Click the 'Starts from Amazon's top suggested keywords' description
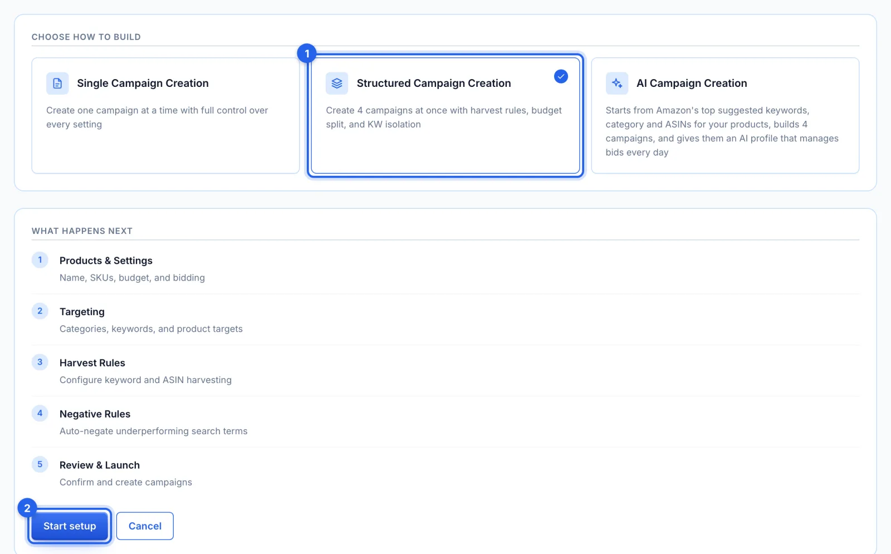The height and width of the screenshot is (554, 891). click(x=722, y=131)
